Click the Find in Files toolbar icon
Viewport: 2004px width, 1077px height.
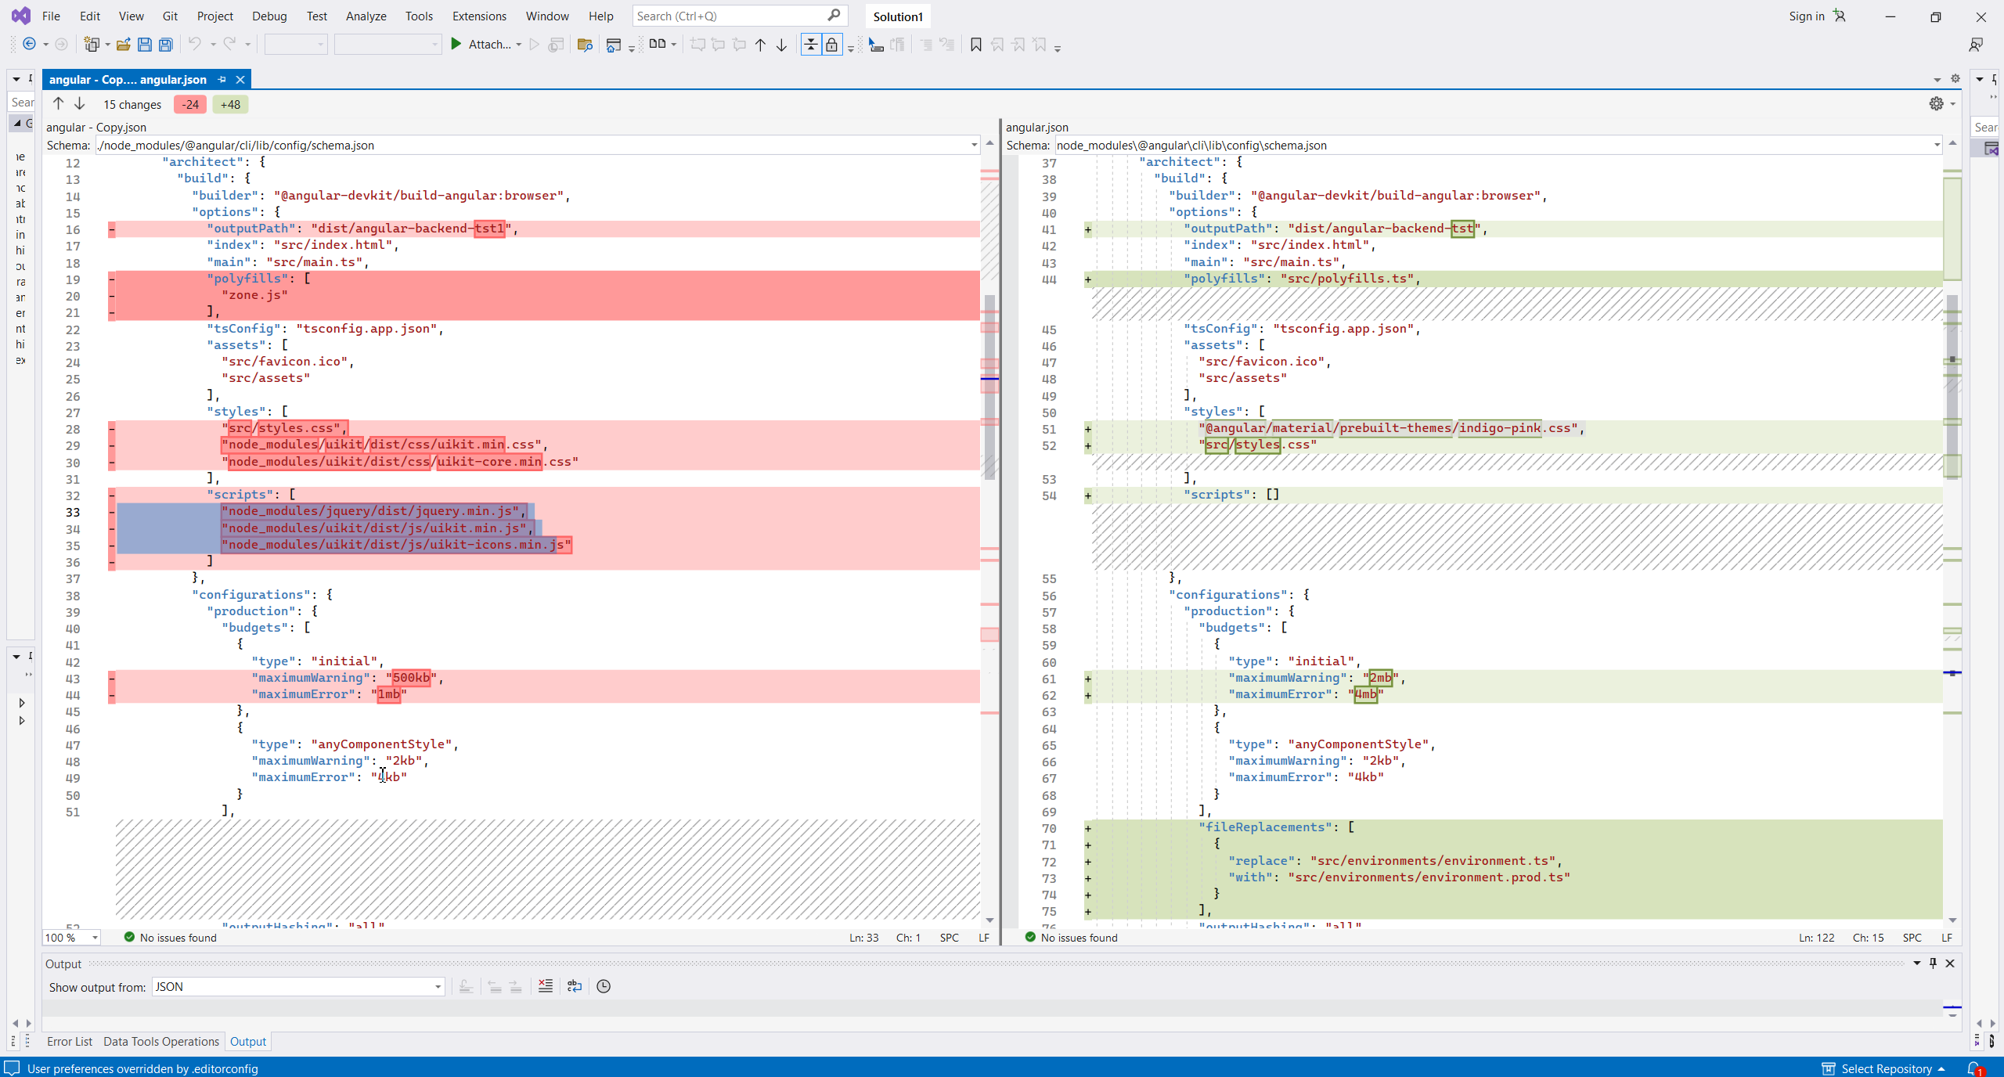[x=584, y=45]
